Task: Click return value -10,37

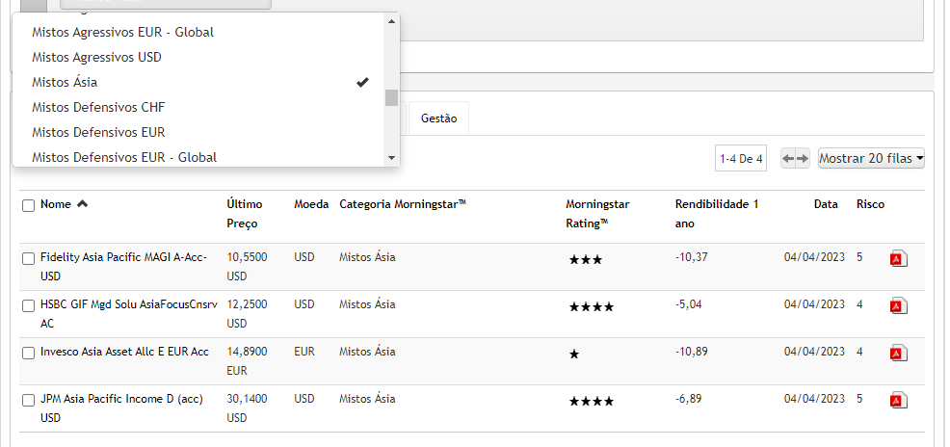Action: point(691,257)
